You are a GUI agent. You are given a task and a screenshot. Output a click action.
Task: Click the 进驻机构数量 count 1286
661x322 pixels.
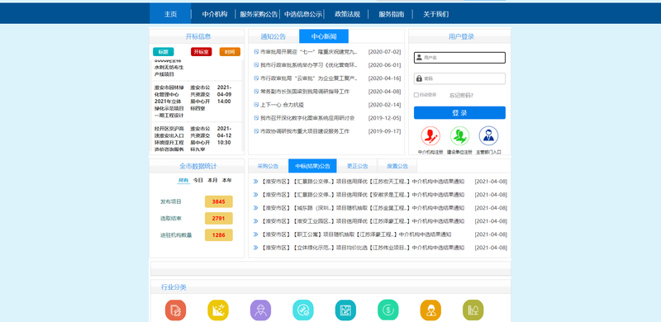(218, 235)
